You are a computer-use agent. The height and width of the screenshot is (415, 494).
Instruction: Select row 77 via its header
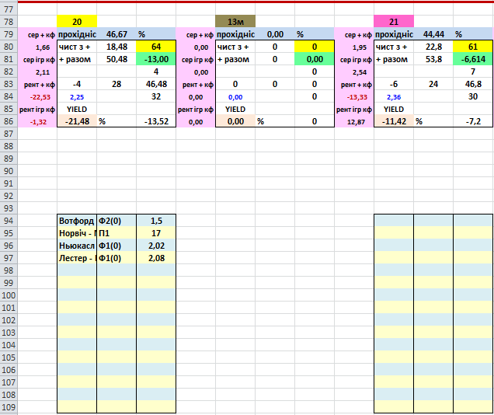click(x=9, y=9)
